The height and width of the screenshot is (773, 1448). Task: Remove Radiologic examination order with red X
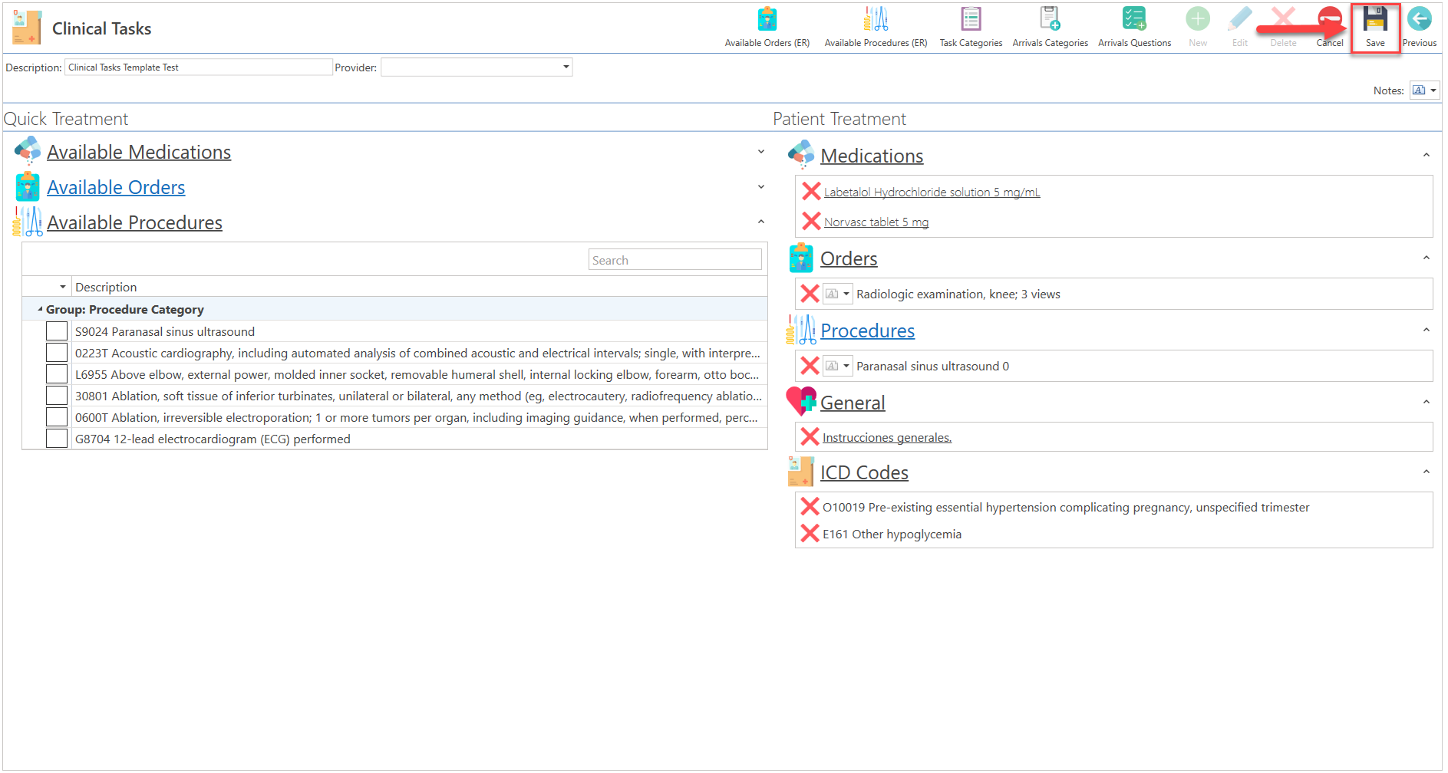coord(810,294)
